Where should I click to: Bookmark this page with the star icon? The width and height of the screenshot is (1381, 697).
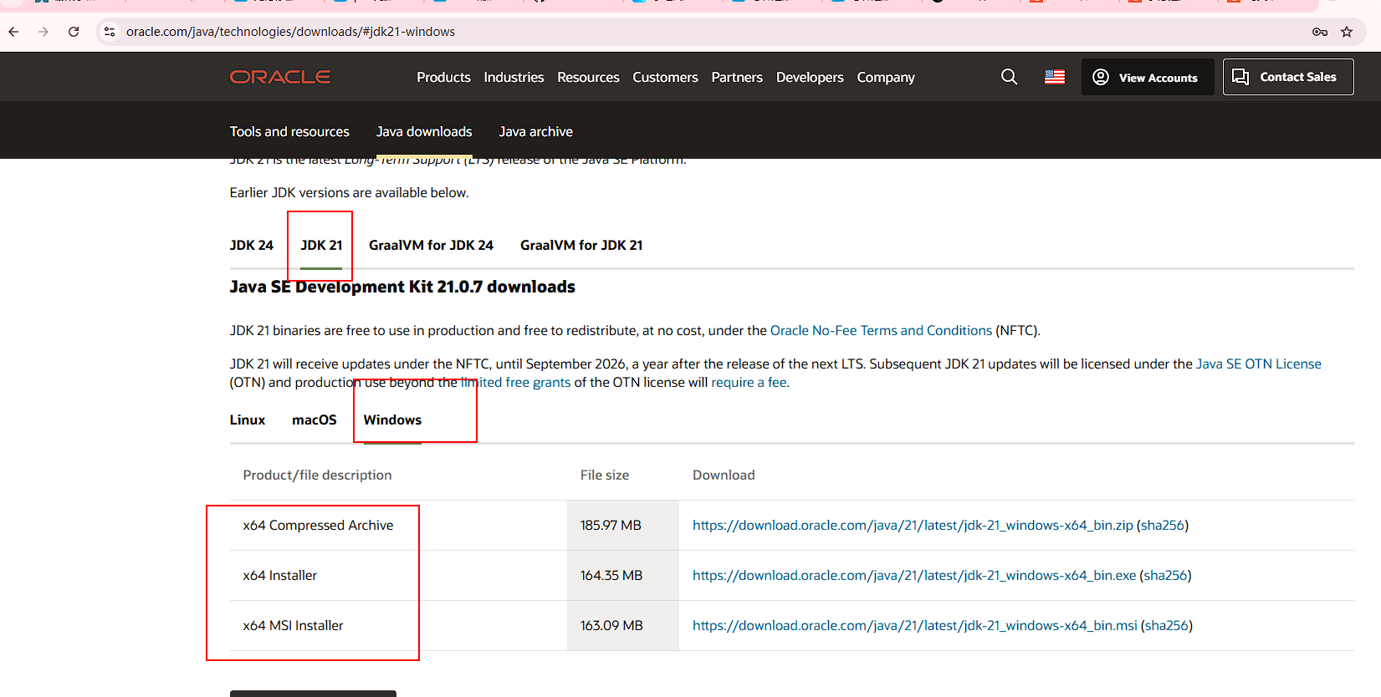(x=1347, y=32)
